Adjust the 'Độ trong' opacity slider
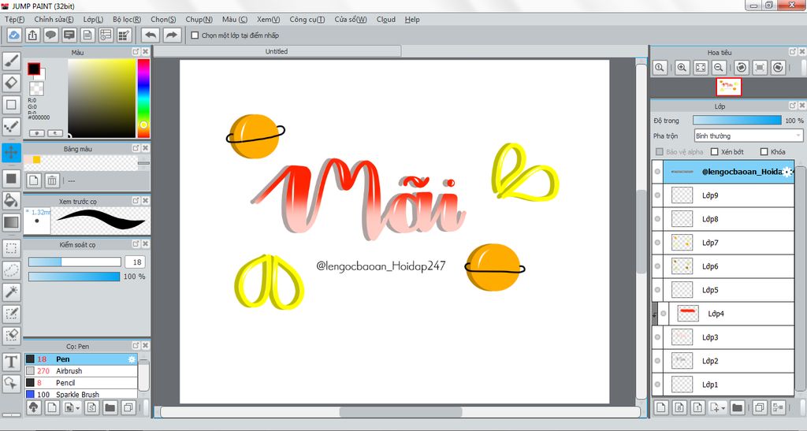The image size is (807, 431). coord(737,121)
